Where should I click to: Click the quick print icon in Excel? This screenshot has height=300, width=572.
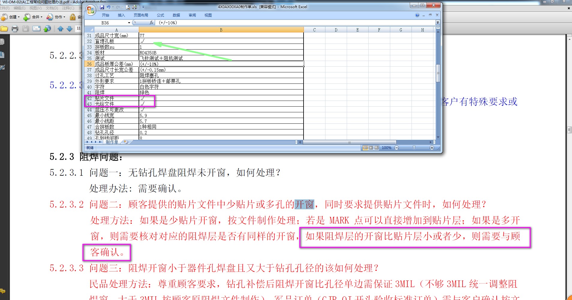(x=134, y=7)
